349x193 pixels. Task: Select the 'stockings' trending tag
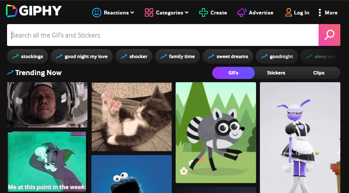tap(28, 57)
